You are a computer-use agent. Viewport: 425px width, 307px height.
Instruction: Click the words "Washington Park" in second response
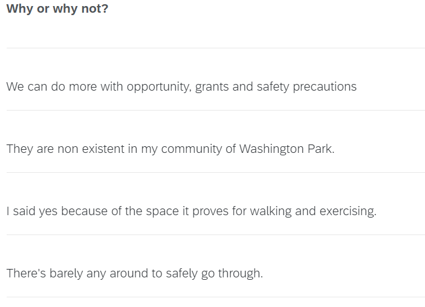(x=286, y=149)
